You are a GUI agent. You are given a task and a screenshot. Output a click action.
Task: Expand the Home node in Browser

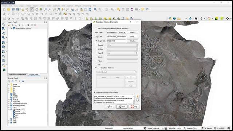click(x=9, y=84)
